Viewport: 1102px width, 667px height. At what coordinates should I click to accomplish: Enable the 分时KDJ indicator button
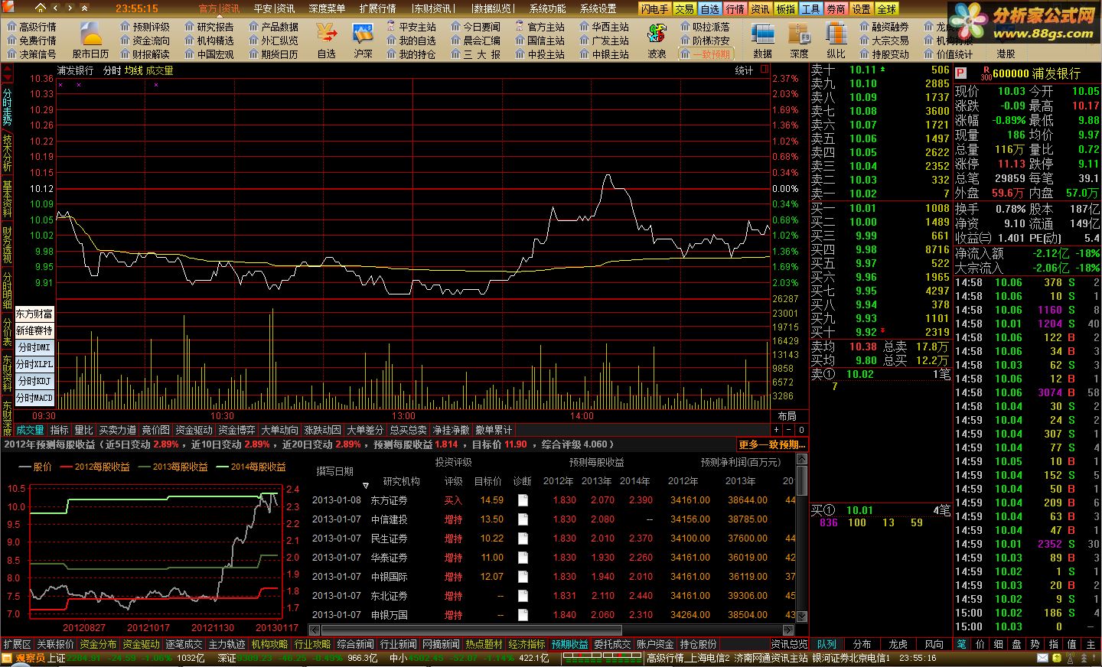click(x=34, y=381)
